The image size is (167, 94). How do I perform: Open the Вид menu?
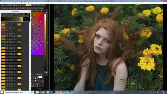click(22, 3)
